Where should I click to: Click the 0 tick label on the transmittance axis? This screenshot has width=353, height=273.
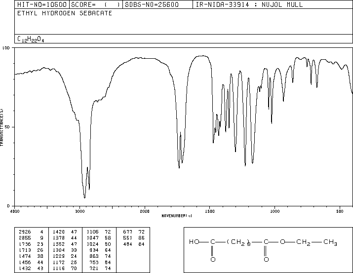coord(8,206)
